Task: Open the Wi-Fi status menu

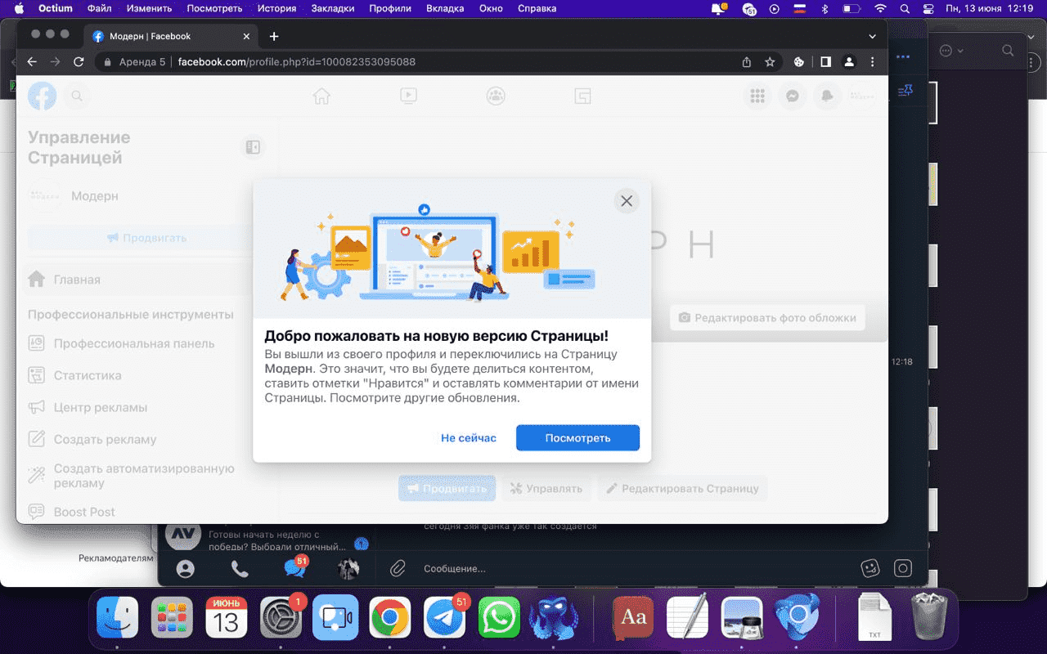Action: tap(880, 9)
